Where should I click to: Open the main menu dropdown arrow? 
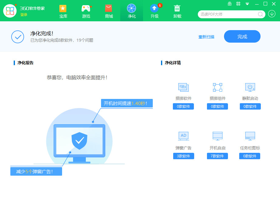(247, 4)
